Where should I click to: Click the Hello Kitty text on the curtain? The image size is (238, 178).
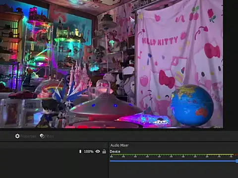pos(160,41)
